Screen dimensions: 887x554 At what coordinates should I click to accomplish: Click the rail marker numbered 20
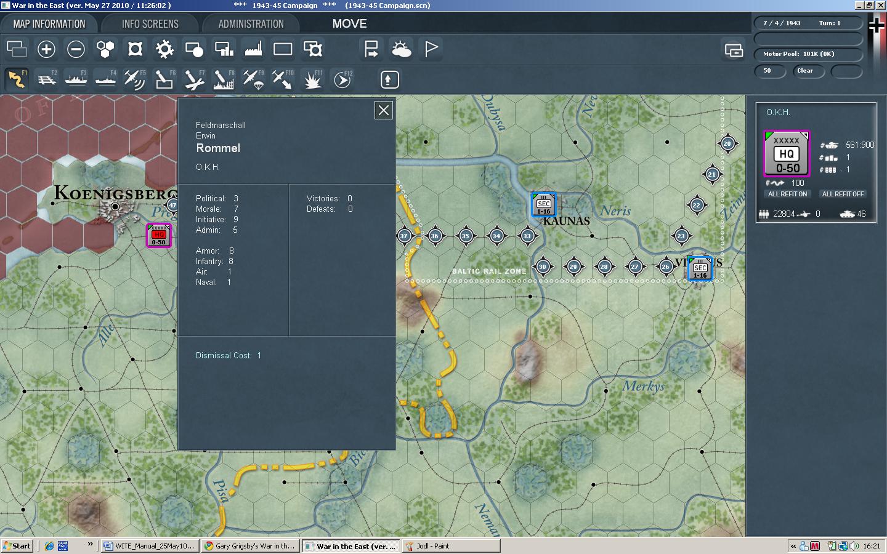(x=727, y=143)
